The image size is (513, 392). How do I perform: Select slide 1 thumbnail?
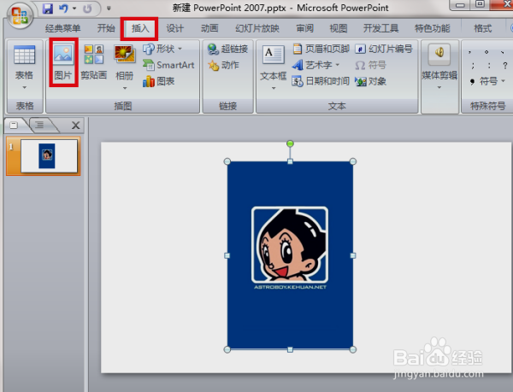pos(49,155)
